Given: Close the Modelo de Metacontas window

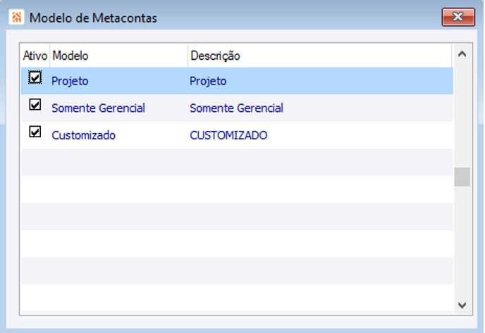Looking at the screenshot, I should [457, 17].
